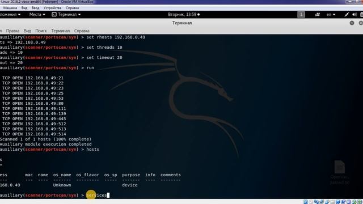Open the terminal Вид menu
The width and height of the screenshot is (363, 204).
pos(27,31)
